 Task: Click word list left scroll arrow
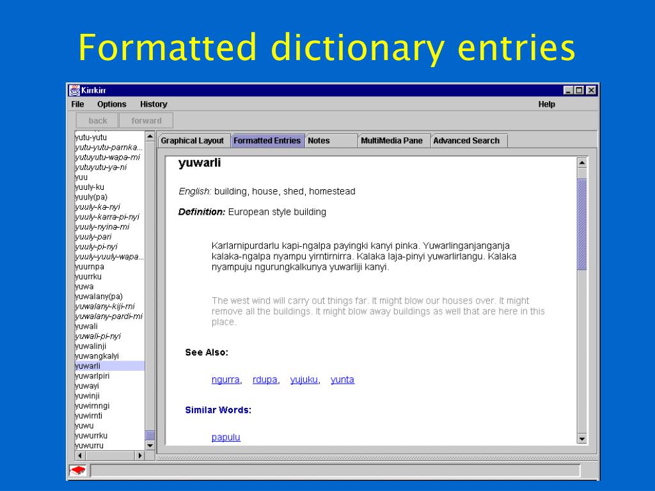pyautogui.click(x=80, y=455)
